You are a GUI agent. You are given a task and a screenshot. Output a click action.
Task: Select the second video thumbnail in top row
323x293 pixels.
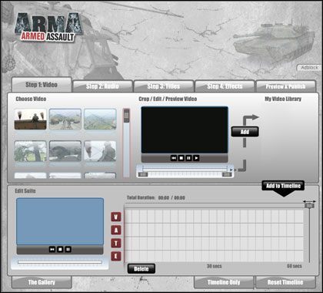65,119
